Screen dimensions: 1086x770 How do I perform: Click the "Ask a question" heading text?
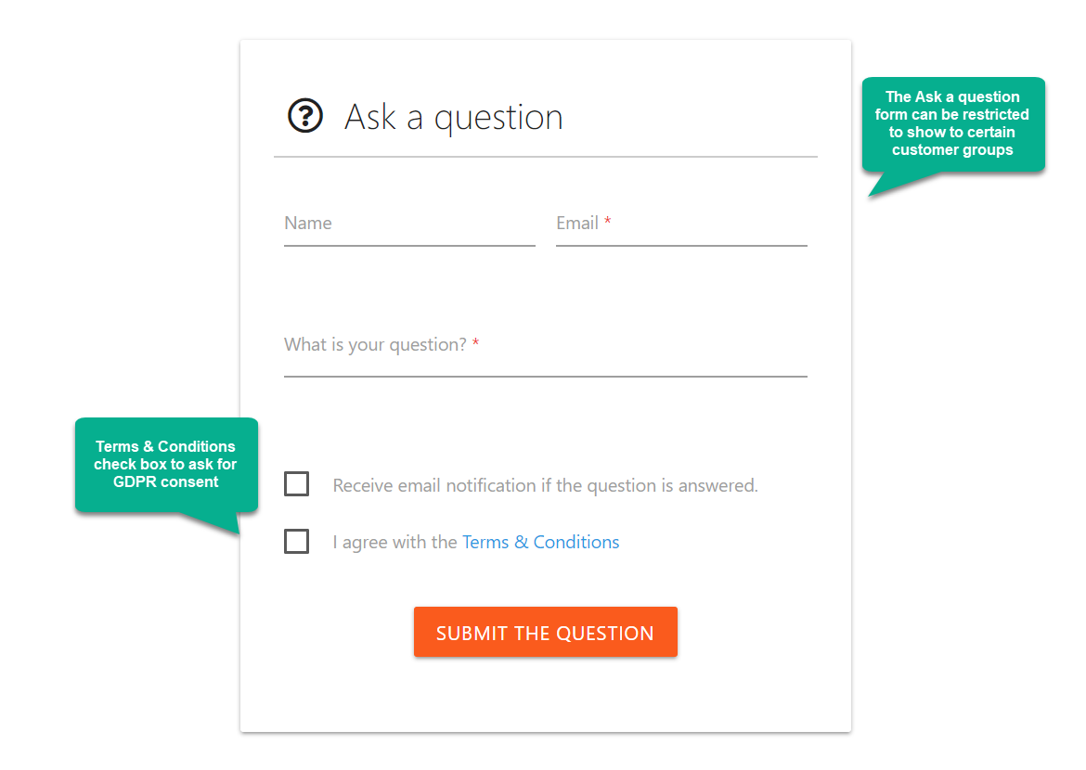pyautogui.click(x=454, y=117)
